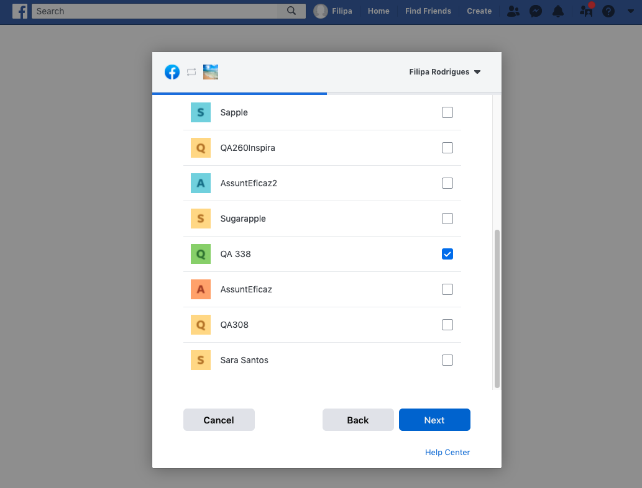This screenshot has width=642, height=488.
Task: Click the transfer arrows icon in dialog
Action: [191, 72]
